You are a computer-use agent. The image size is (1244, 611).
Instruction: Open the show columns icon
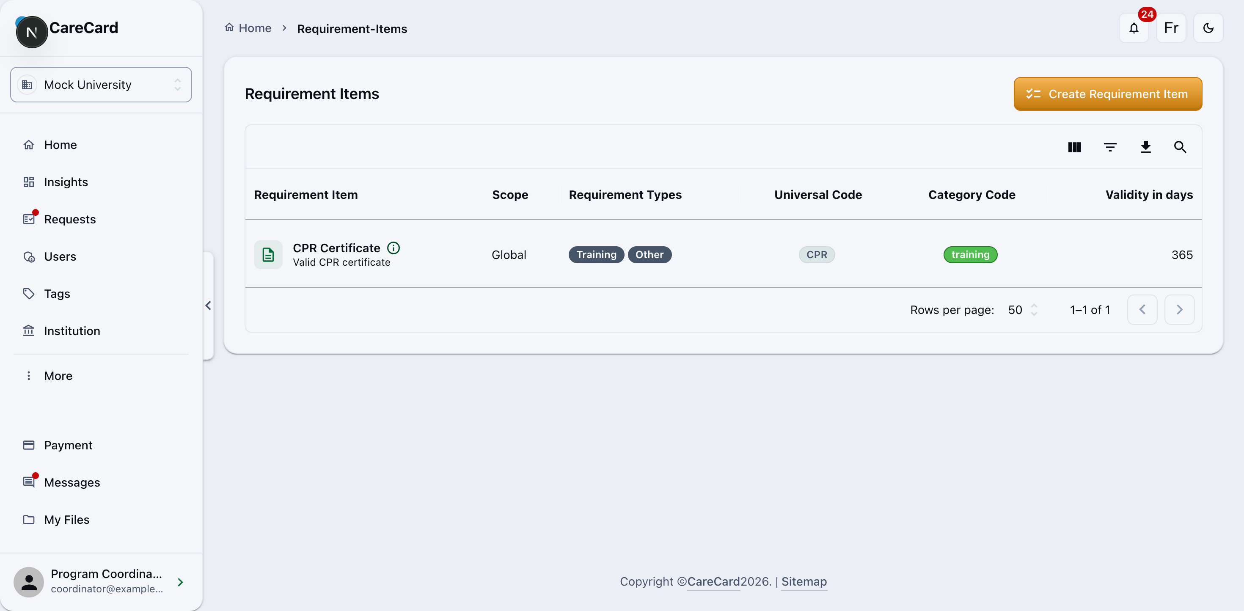click(1074, 147)
